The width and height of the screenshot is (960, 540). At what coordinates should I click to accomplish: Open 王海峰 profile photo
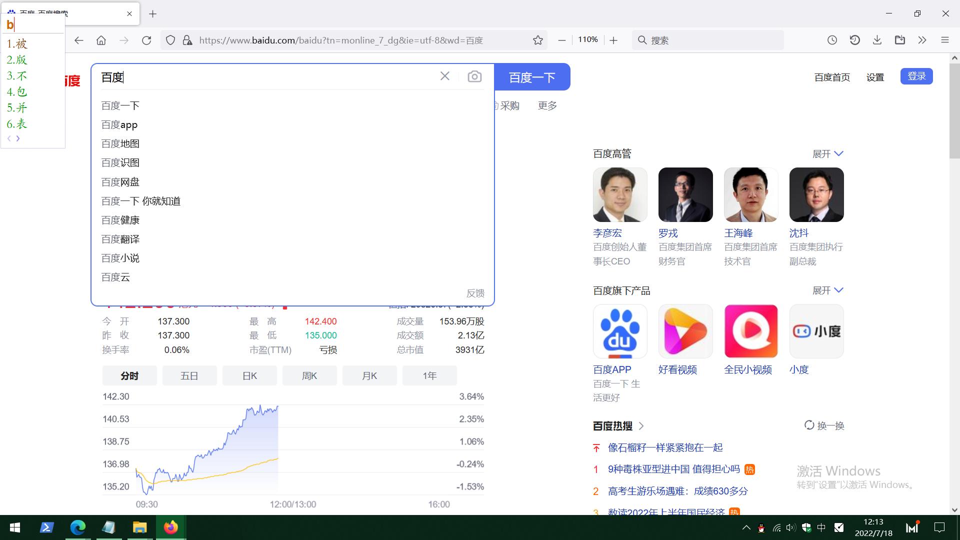(751, 194)
